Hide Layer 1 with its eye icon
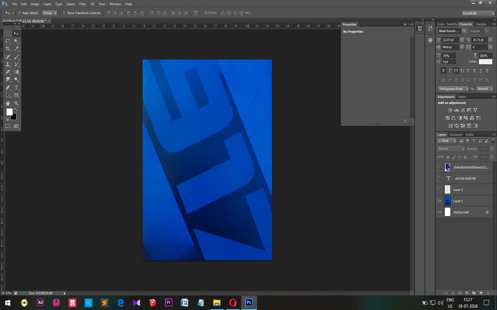 pos(439,201)
